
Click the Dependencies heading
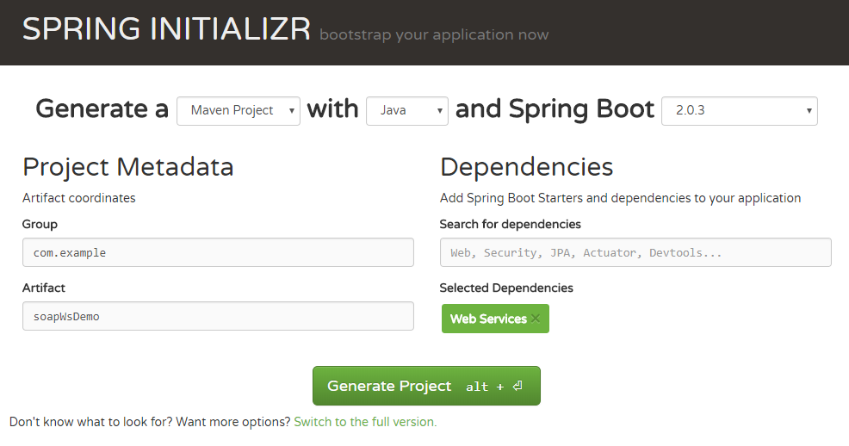pos(527,167)
